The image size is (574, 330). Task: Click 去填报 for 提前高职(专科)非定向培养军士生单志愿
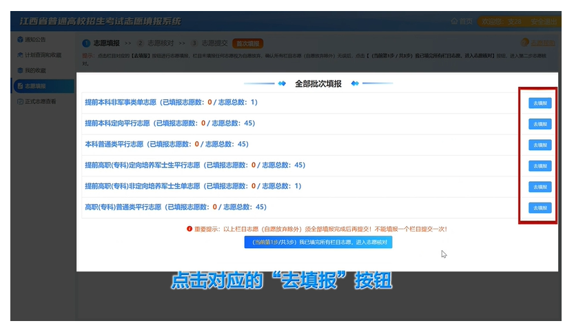coord(540,187)
